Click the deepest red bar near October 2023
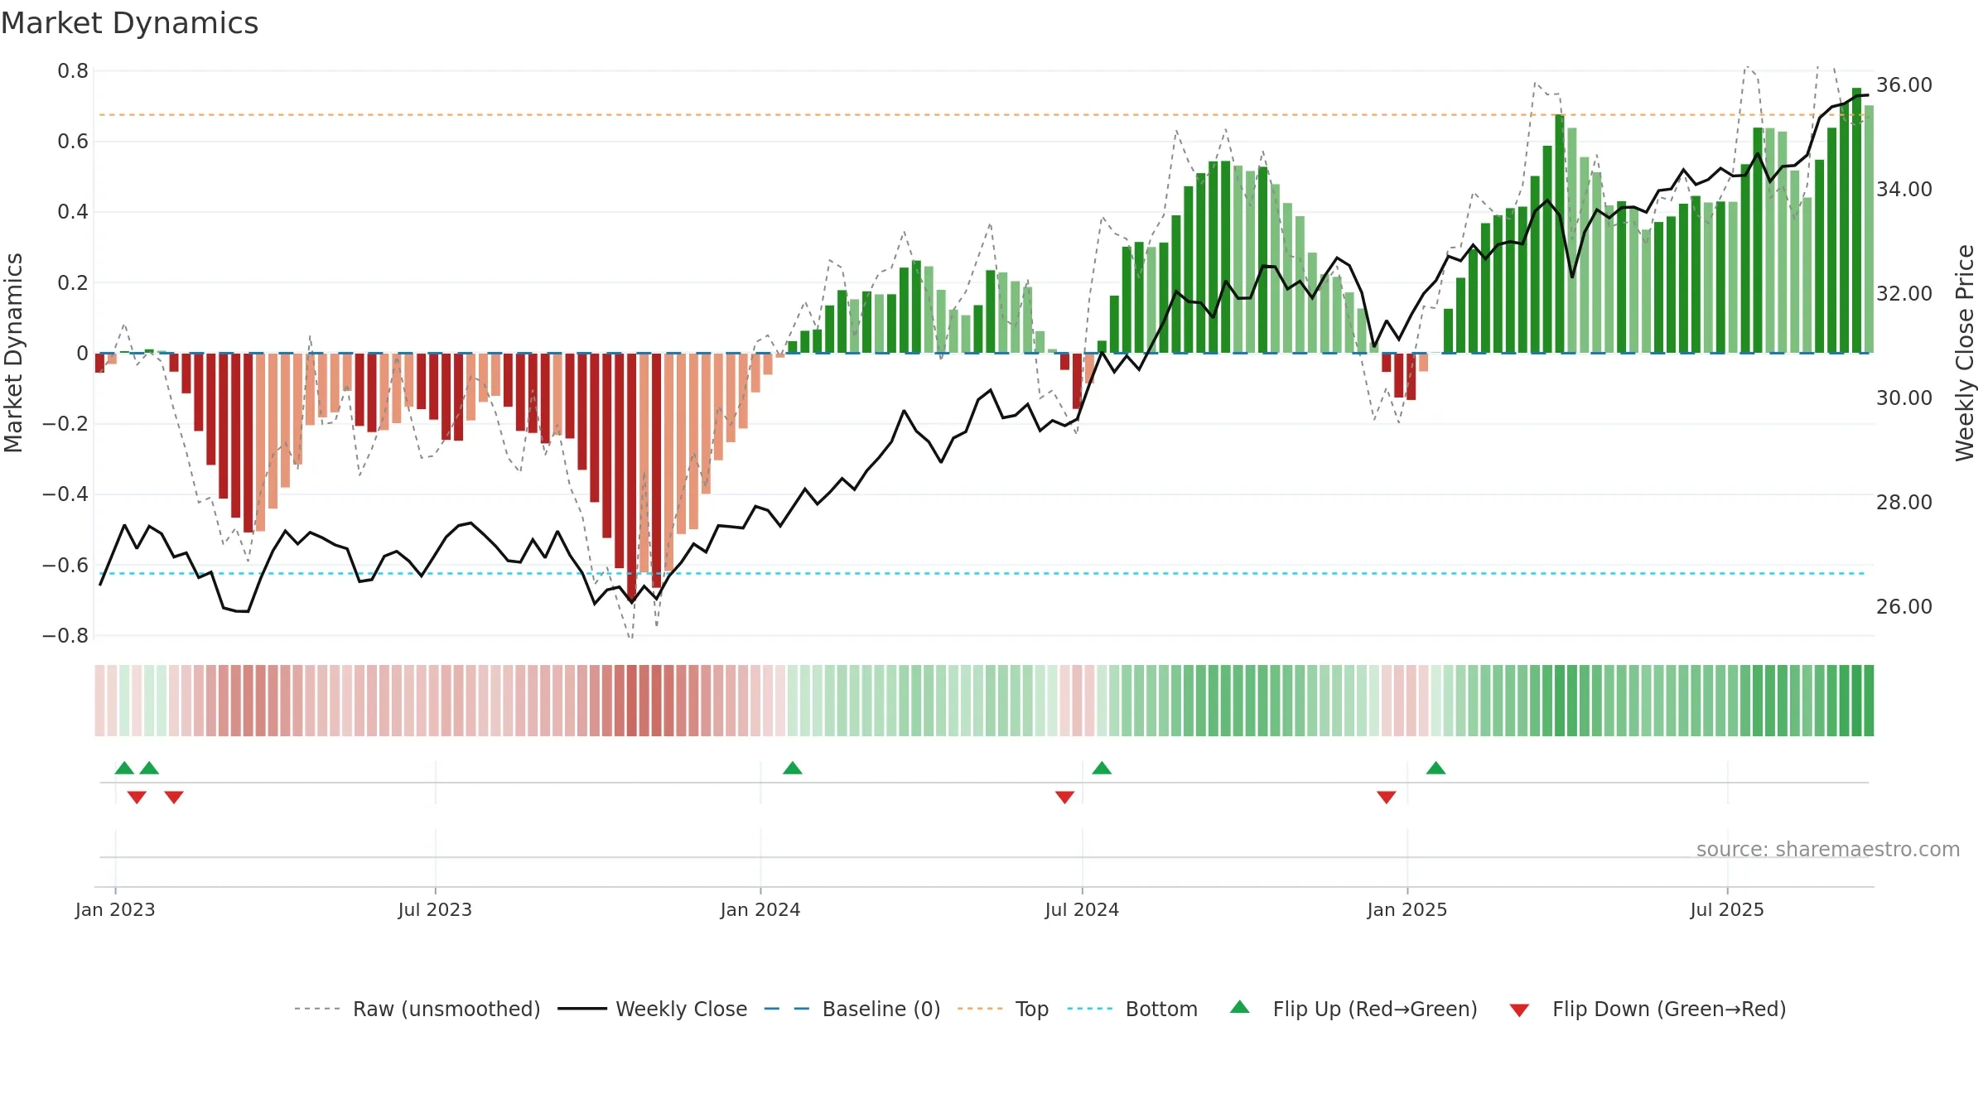Image resolution: width=1988 pixels, height=1118 pixels. click(x=632, y=476)
